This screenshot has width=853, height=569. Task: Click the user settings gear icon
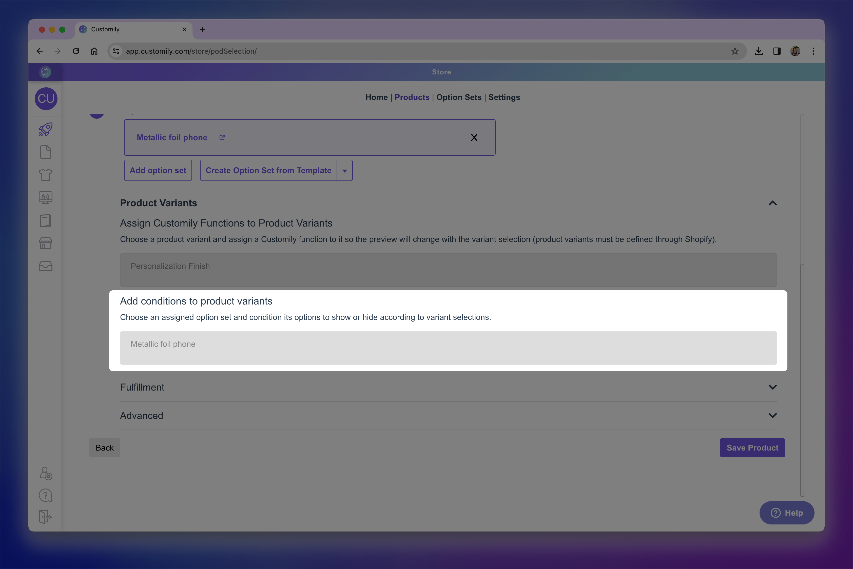coord(46,473)
